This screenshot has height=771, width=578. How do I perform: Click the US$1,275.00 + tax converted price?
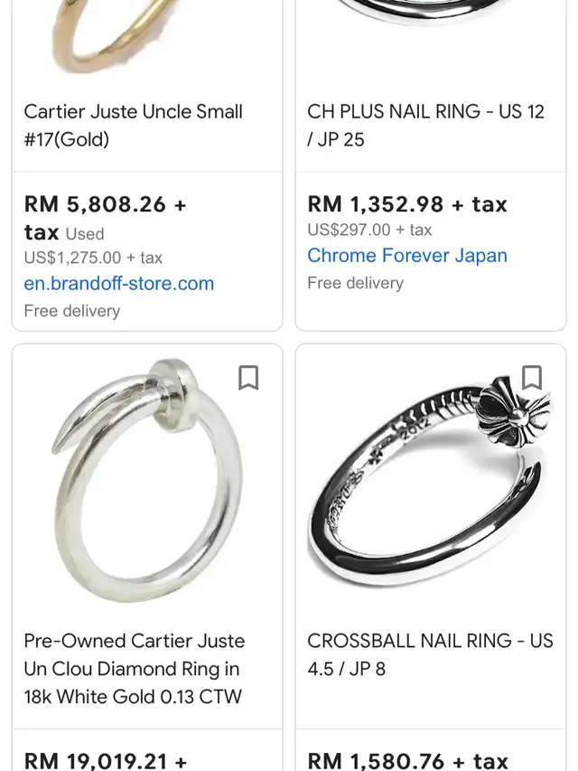(x=93, y=258)
